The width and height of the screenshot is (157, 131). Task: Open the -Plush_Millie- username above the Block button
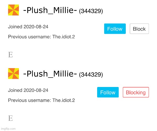coord(50,10)
